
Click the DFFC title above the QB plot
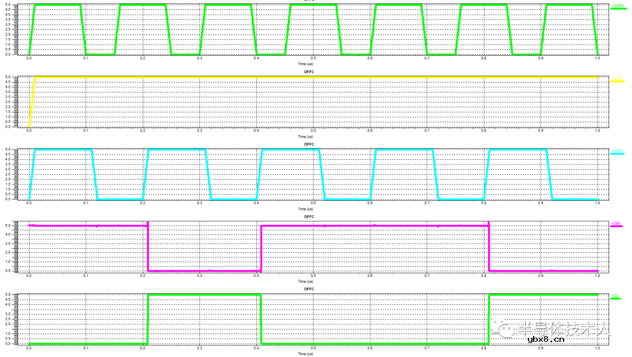point(309,217)
